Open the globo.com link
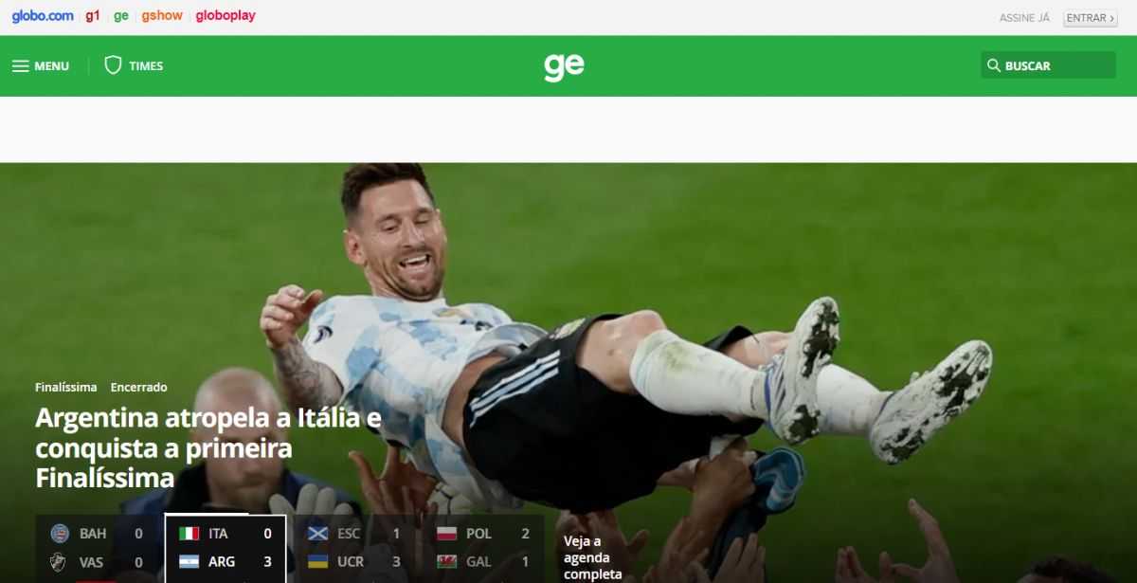Viewport: 1137px width, 583px height. click(43, 16)
